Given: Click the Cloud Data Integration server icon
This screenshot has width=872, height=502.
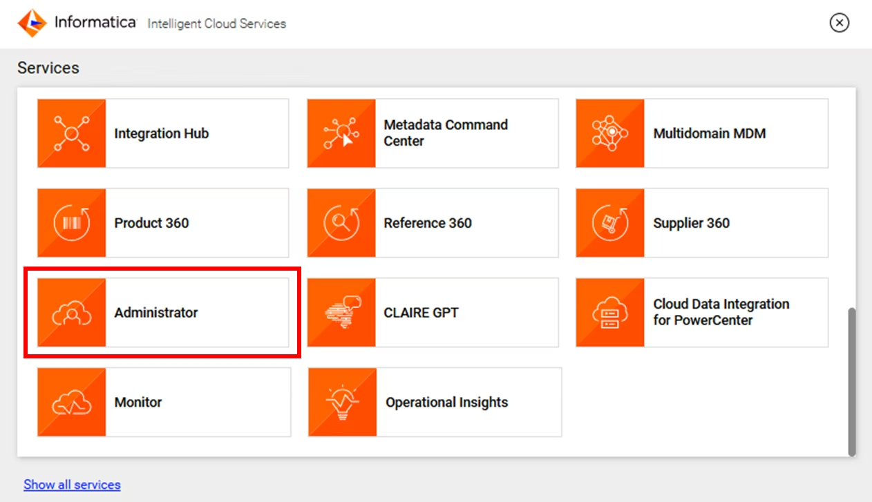Looking at the screenshot, I should 610,313.
